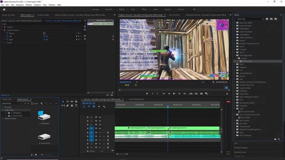Image resolution: width=285 pixels, height=160 pixels.
Task: Select the Type tool
Action: tap(76, 106)
